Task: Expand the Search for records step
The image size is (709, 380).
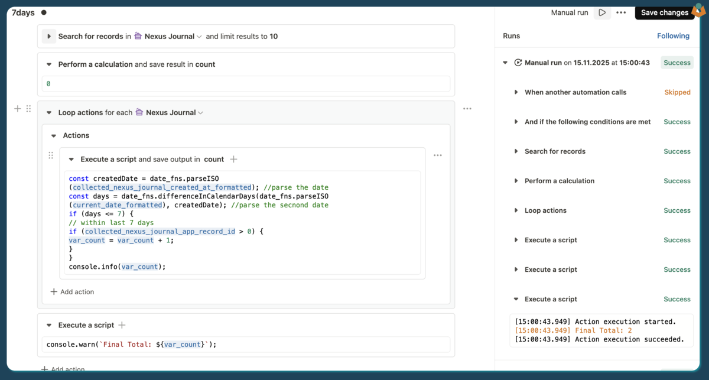Action: [49, 36]
